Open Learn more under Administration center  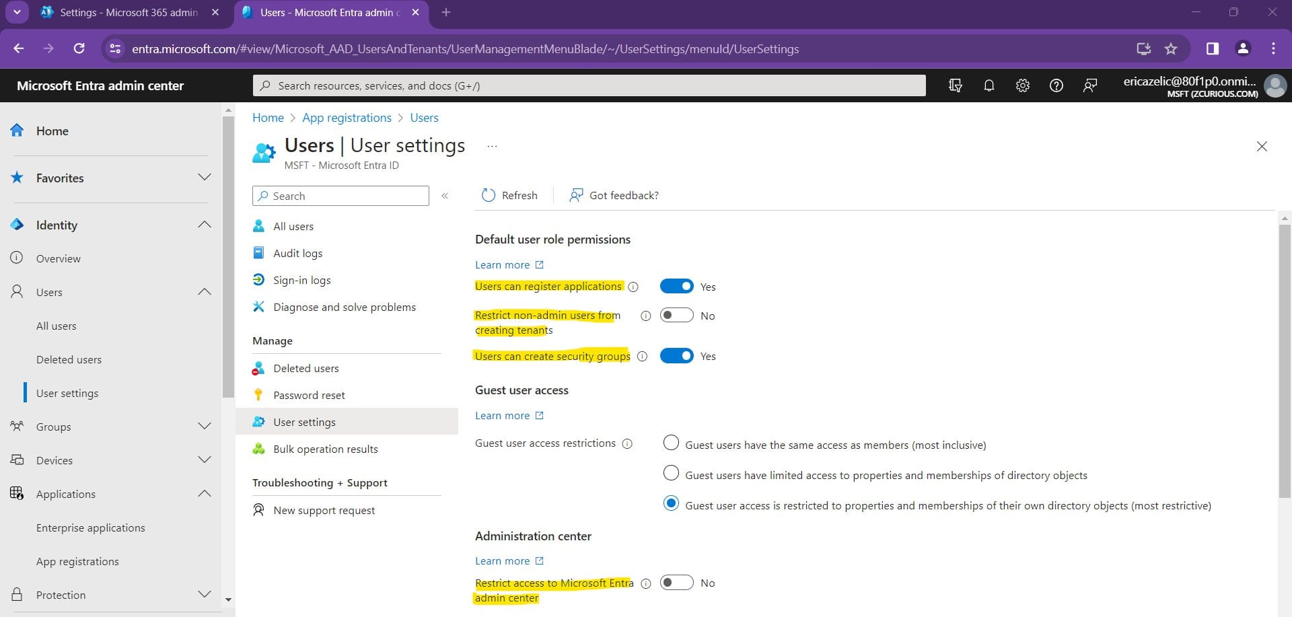pyautogui.click(x=509, y=561)
